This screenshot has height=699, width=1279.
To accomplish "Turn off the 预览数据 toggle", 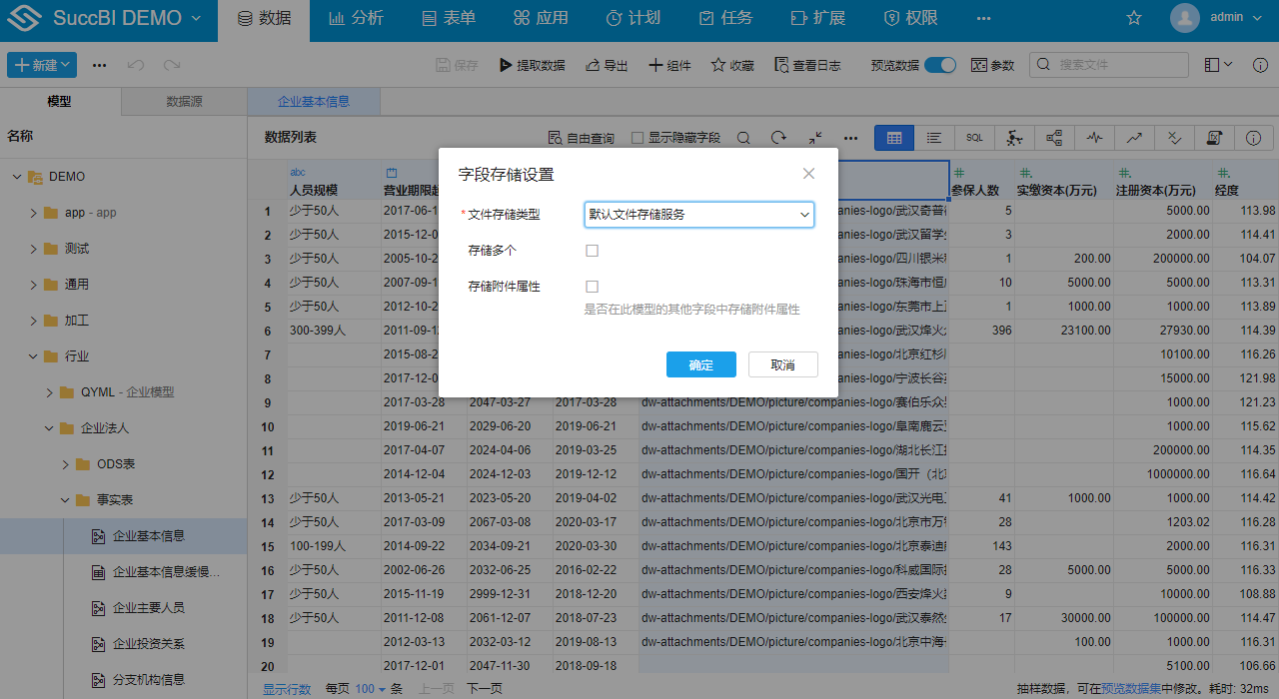I will tap(939, 64).
